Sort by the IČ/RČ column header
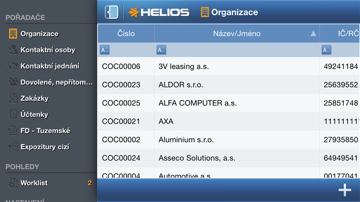 click(x=340, y=34)
